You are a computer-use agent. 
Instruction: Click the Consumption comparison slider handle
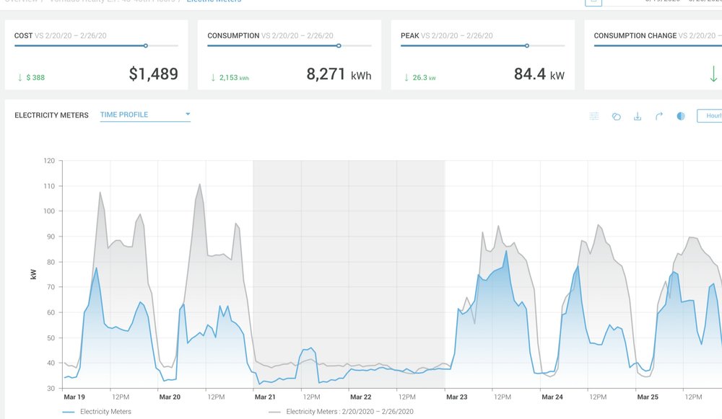pos(339,45)
